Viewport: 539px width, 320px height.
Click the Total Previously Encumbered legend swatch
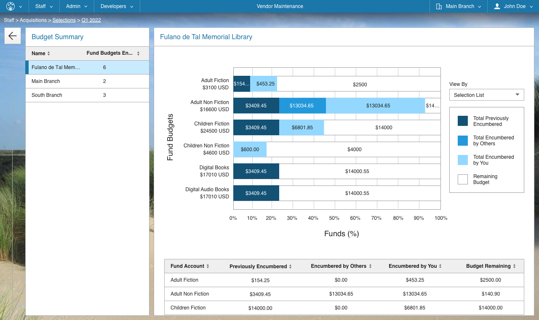pyautogui.click(x=463, y=121)
